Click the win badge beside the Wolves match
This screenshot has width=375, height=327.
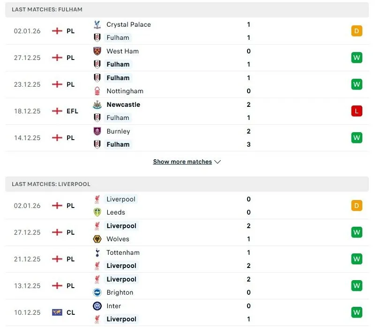point(357,232)
